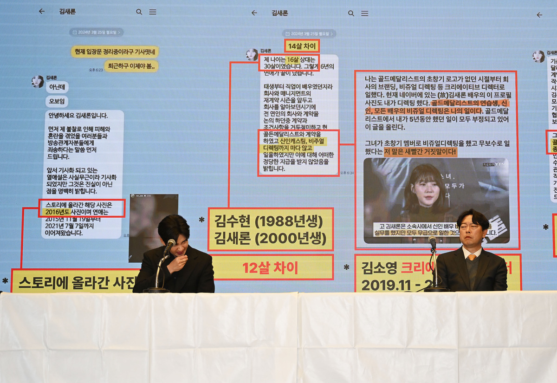This screenshot has height=383, width=557.
Task: Click the highlighted '저 말은 새빨간 거짓말이다!' text
Action: [x=420, y=152]
